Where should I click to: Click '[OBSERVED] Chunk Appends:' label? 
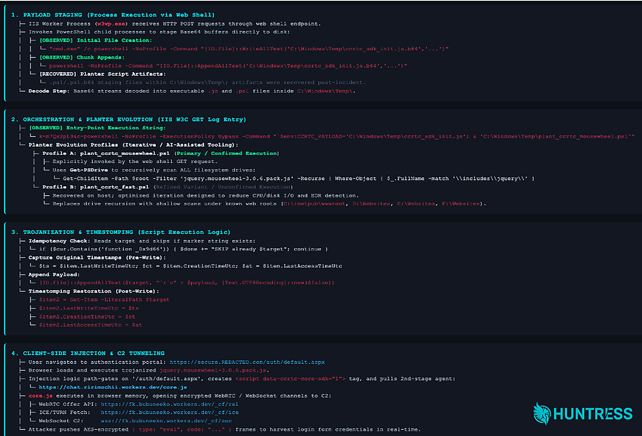pos(82,57)
